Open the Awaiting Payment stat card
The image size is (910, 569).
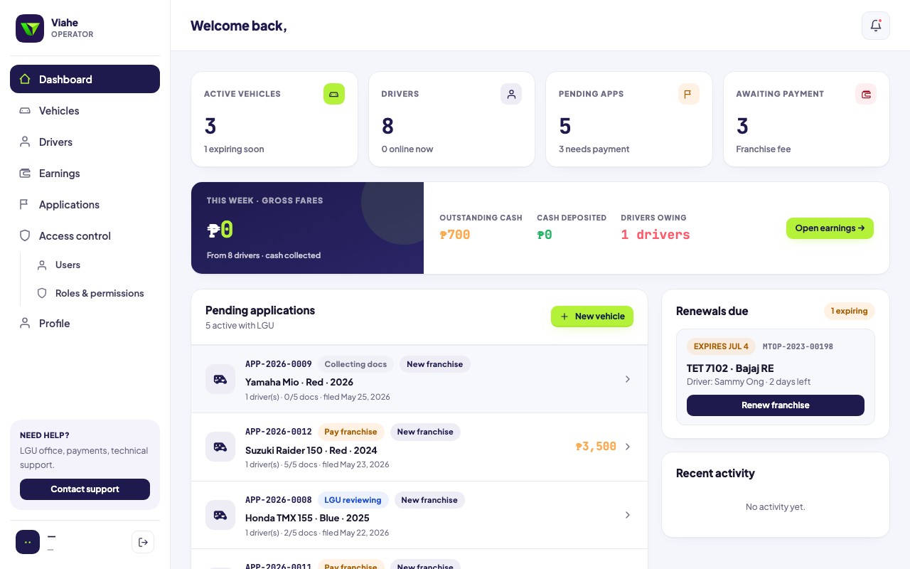[806, 119]
